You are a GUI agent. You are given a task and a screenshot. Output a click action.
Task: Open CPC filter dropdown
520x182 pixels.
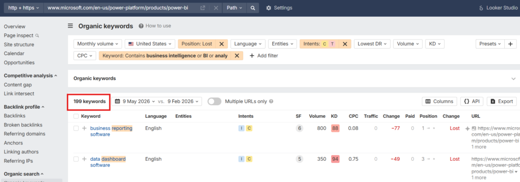[x=85, y=56]
